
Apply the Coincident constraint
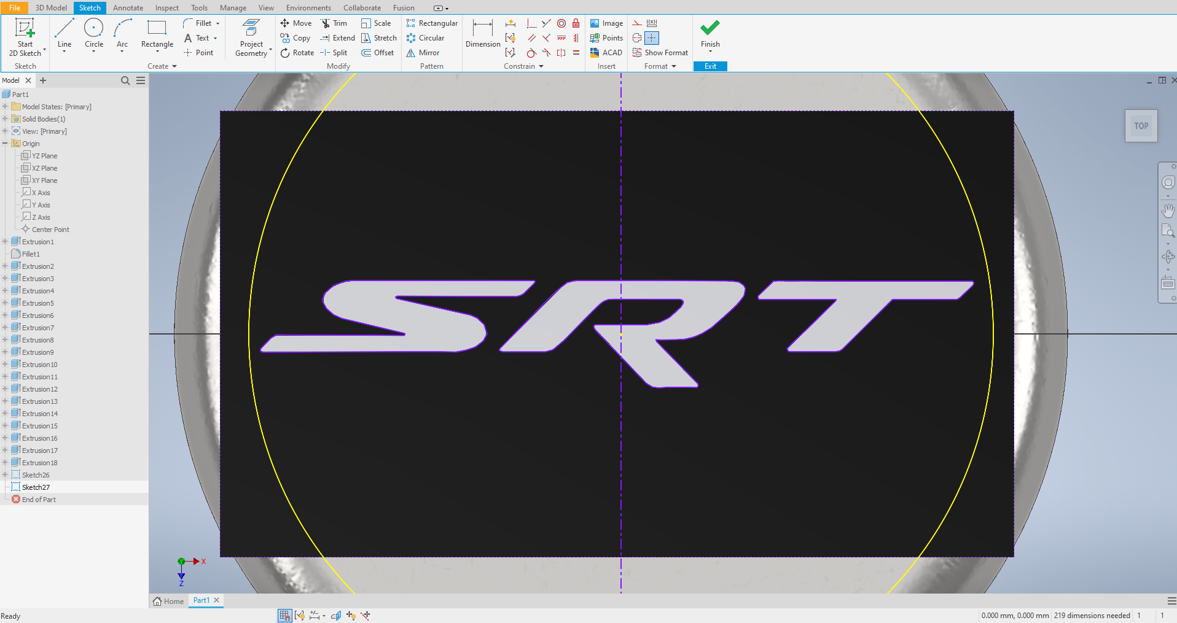(531, 23)
